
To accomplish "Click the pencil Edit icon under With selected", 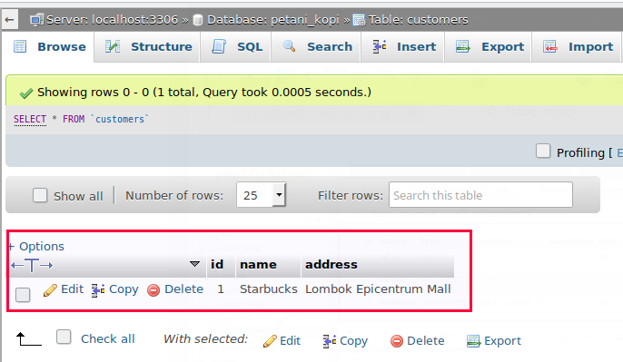I will pos(270,341).
